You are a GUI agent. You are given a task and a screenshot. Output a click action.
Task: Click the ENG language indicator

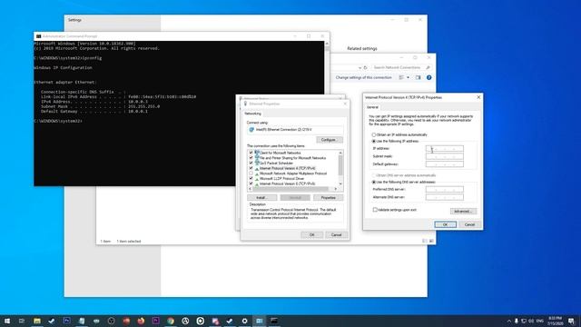point(540,321)
